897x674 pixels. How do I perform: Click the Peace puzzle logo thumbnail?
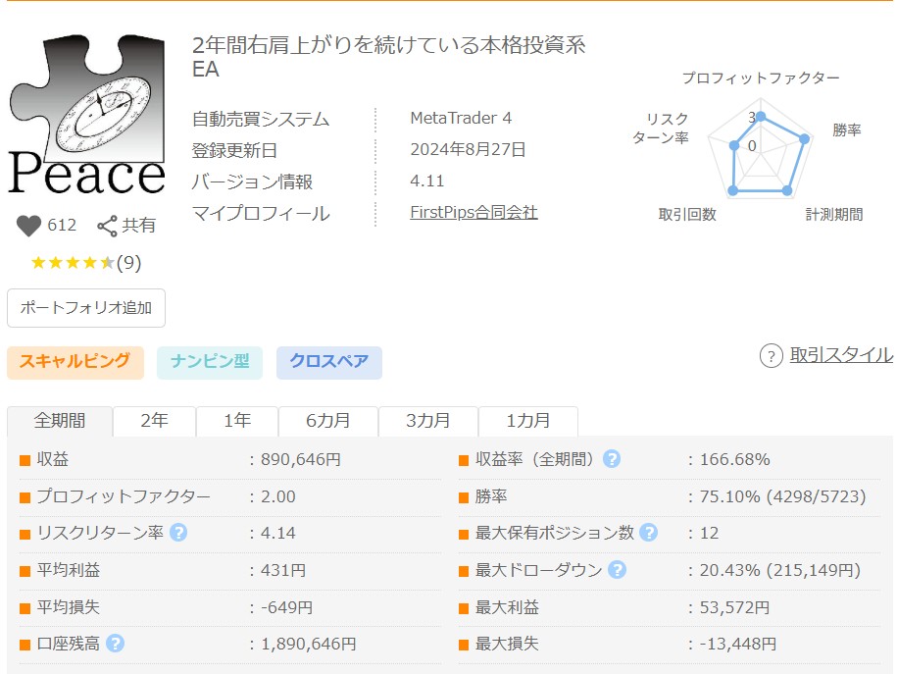click(x=86, y=113)
